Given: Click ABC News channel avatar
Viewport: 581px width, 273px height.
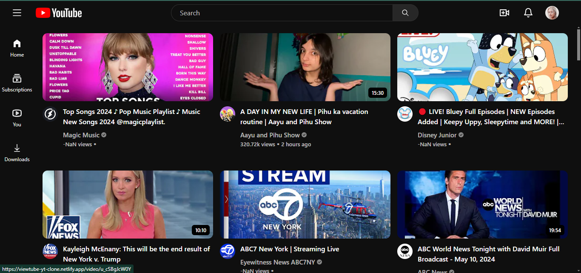Looking at the screenshot, I should [404, 251].
